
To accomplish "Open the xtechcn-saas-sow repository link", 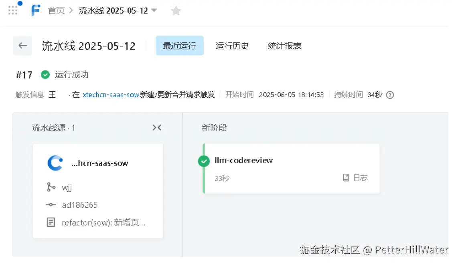I will [111, 94].
